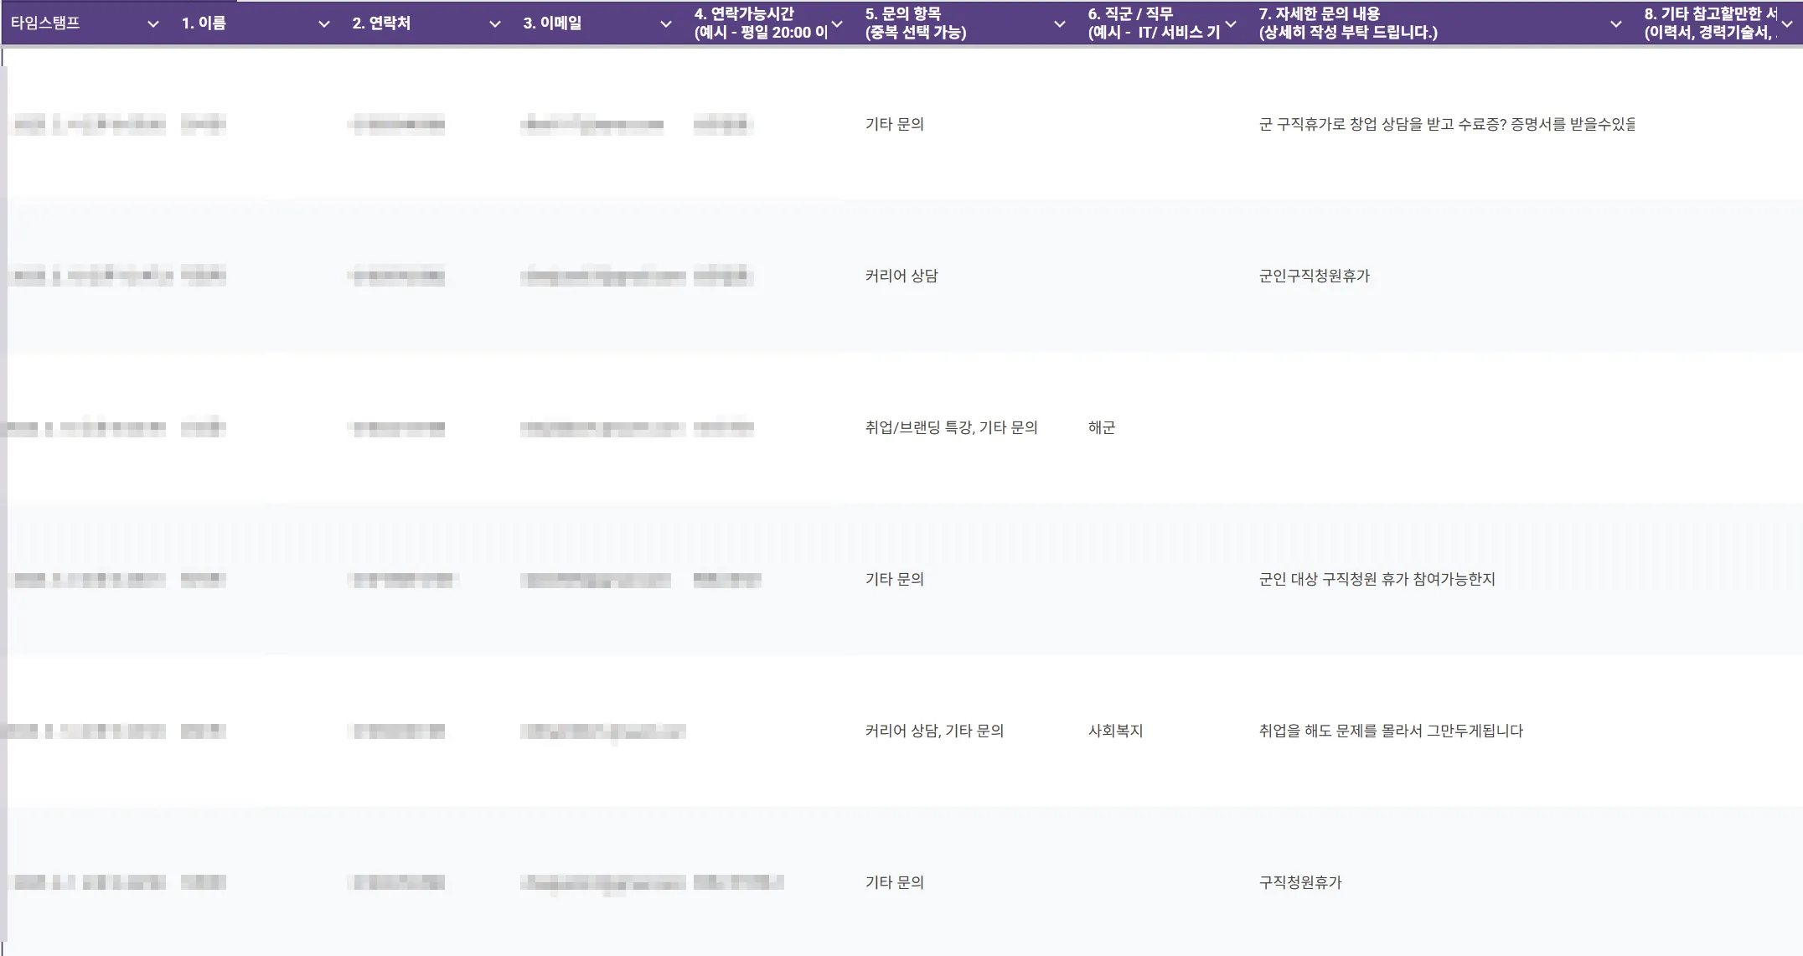Open the 4. 연락가능시간 column dropdown
The image size is (1803, 956).
click(837, 24)
